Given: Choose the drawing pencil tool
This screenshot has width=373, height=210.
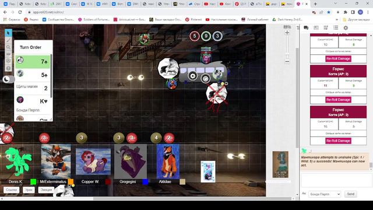Looking at the screenshot, I should 8,40.
